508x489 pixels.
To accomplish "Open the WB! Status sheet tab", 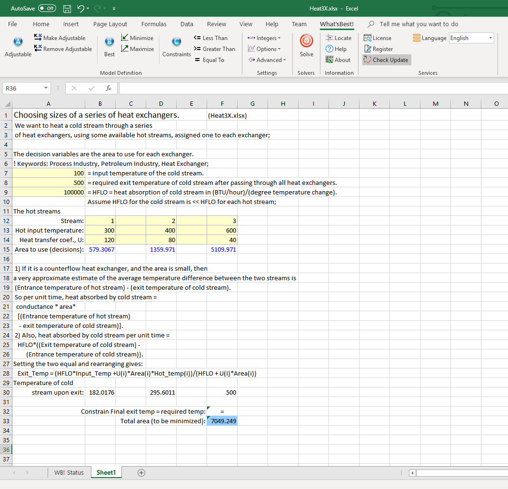I will (69, 472).
